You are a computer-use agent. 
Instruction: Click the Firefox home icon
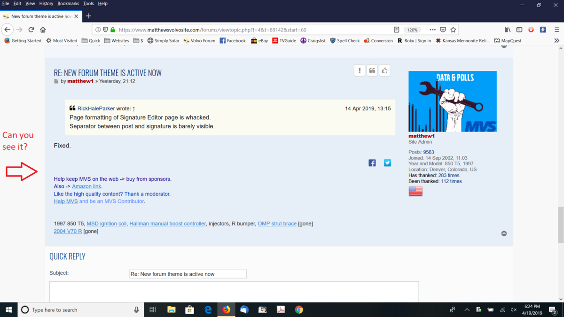[x=43, y=30]
